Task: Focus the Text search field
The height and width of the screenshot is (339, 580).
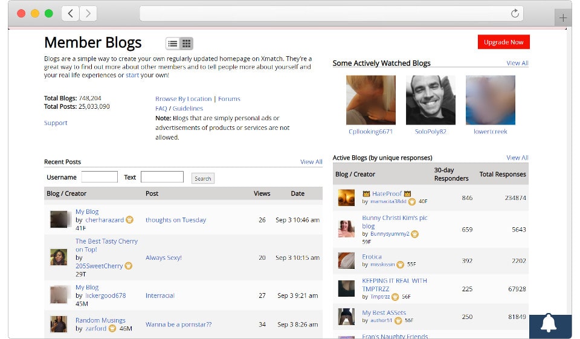Action: pos(162,177)
